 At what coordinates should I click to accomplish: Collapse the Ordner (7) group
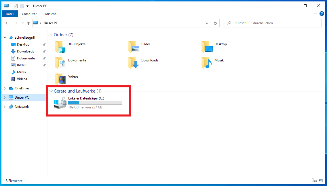[51, 35]
